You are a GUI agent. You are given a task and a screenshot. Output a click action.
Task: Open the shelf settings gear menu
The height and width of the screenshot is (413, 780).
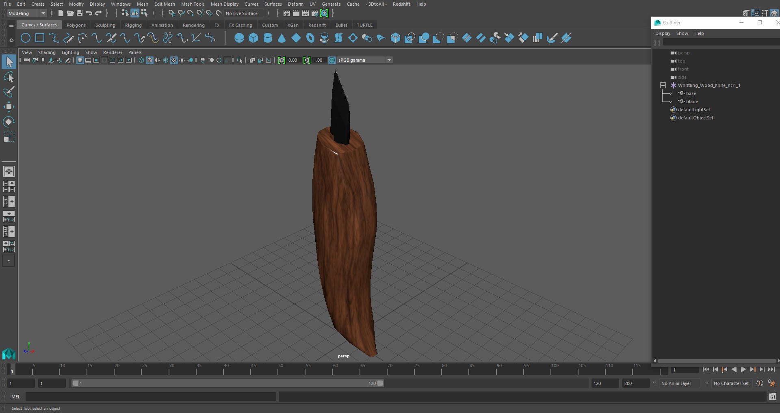click(x=11, y=40)
